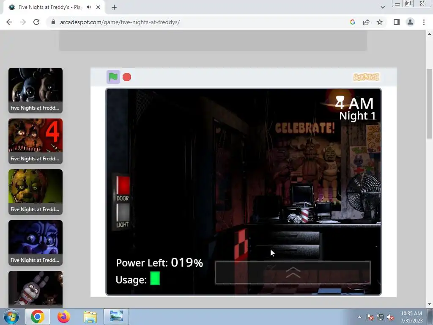Open the camera monitor flip-up bar

coord(293,273)
